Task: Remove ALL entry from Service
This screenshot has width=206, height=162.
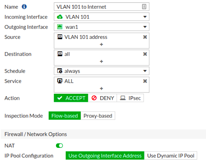Action: (145, 81)
